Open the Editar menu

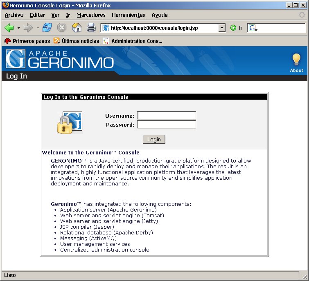(37, 15)
